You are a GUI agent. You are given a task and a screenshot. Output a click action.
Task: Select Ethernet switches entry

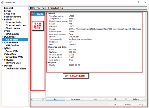pyautogui.click(x=16, y=25)
